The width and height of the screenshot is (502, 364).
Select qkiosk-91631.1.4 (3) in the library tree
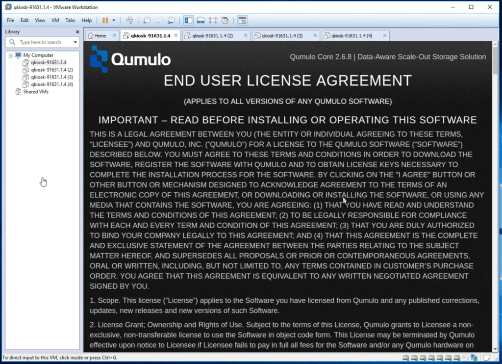pyautogui.click(x=52, y=77)
